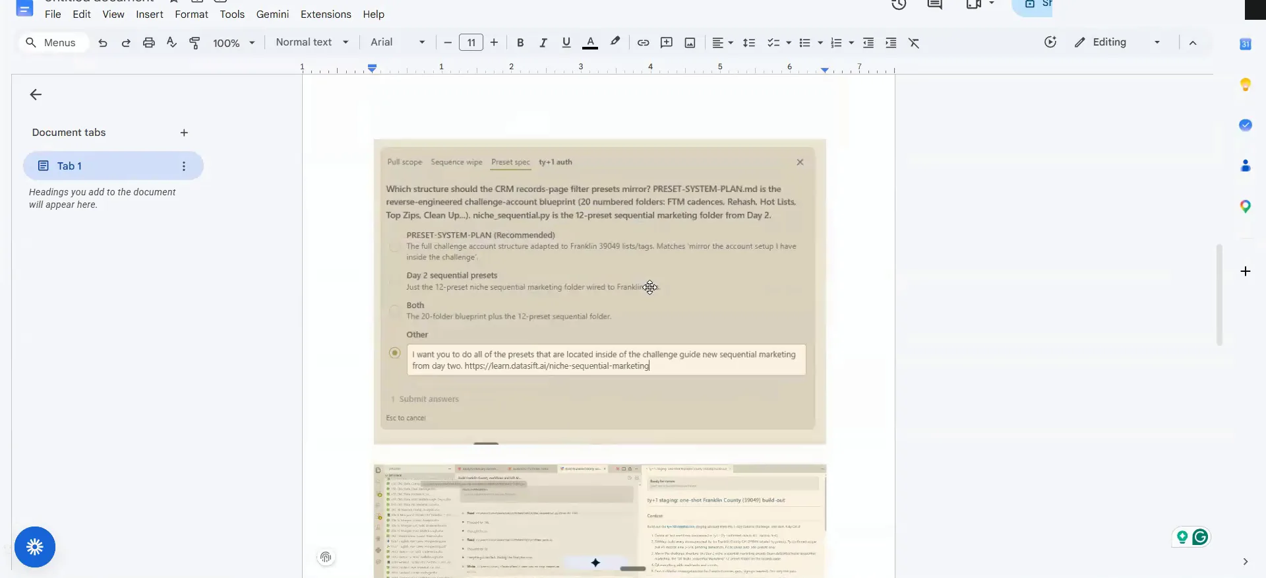Click the Redo arrow icon
The image size is (1266, 578).
point(126,43)
